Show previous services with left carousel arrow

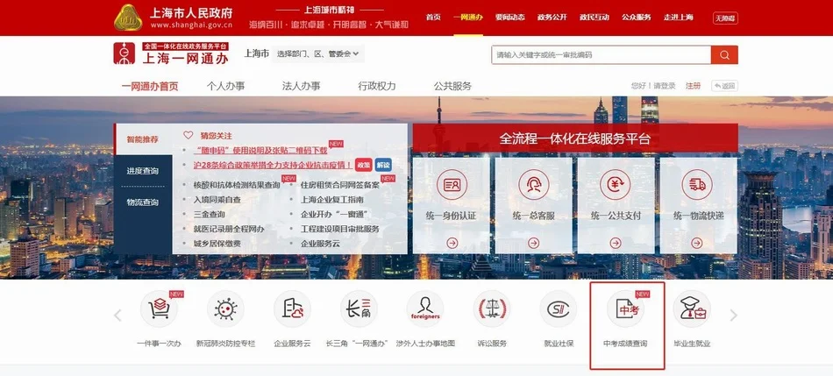coord(117,316)
